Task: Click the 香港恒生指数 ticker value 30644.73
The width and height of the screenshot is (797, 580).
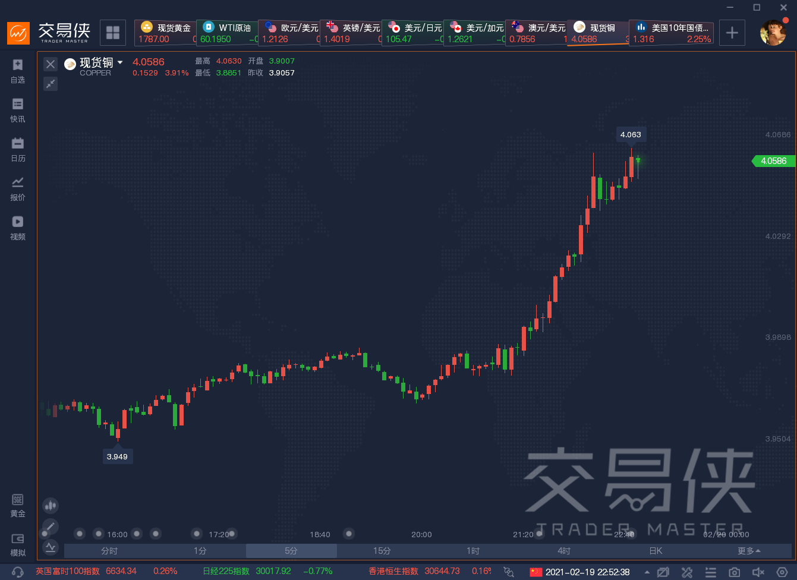Action: pyautogui.click(x=442, y=572)
